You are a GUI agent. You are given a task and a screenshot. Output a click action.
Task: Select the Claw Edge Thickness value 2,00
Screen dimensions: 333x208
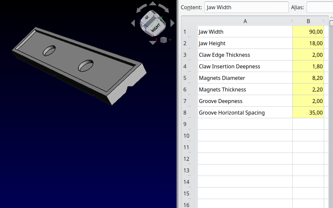[308, 55]
